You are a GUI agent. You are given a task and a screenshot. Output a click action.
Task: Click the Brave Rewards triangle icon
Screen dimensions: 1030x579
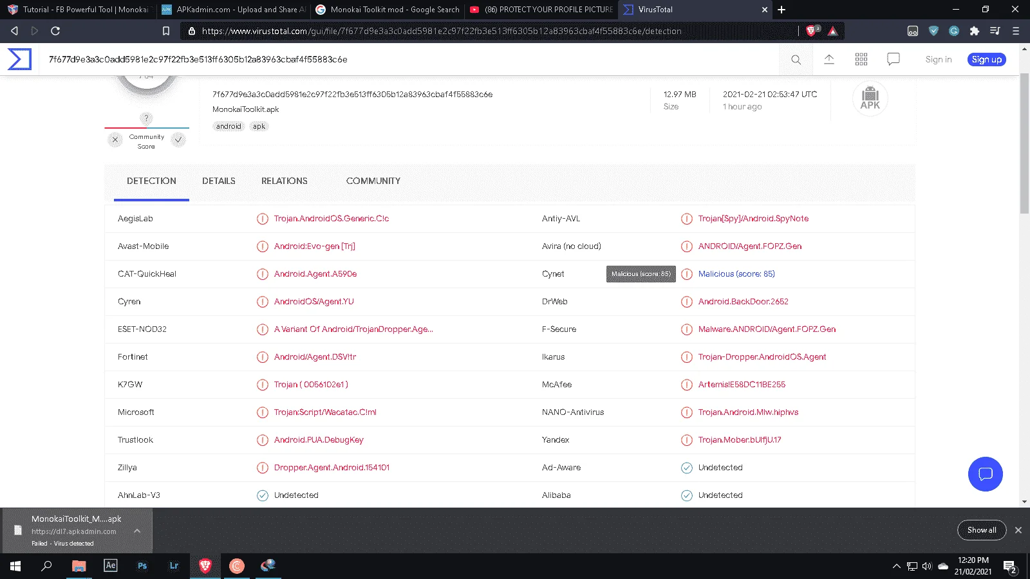click(x=833, y=31)
